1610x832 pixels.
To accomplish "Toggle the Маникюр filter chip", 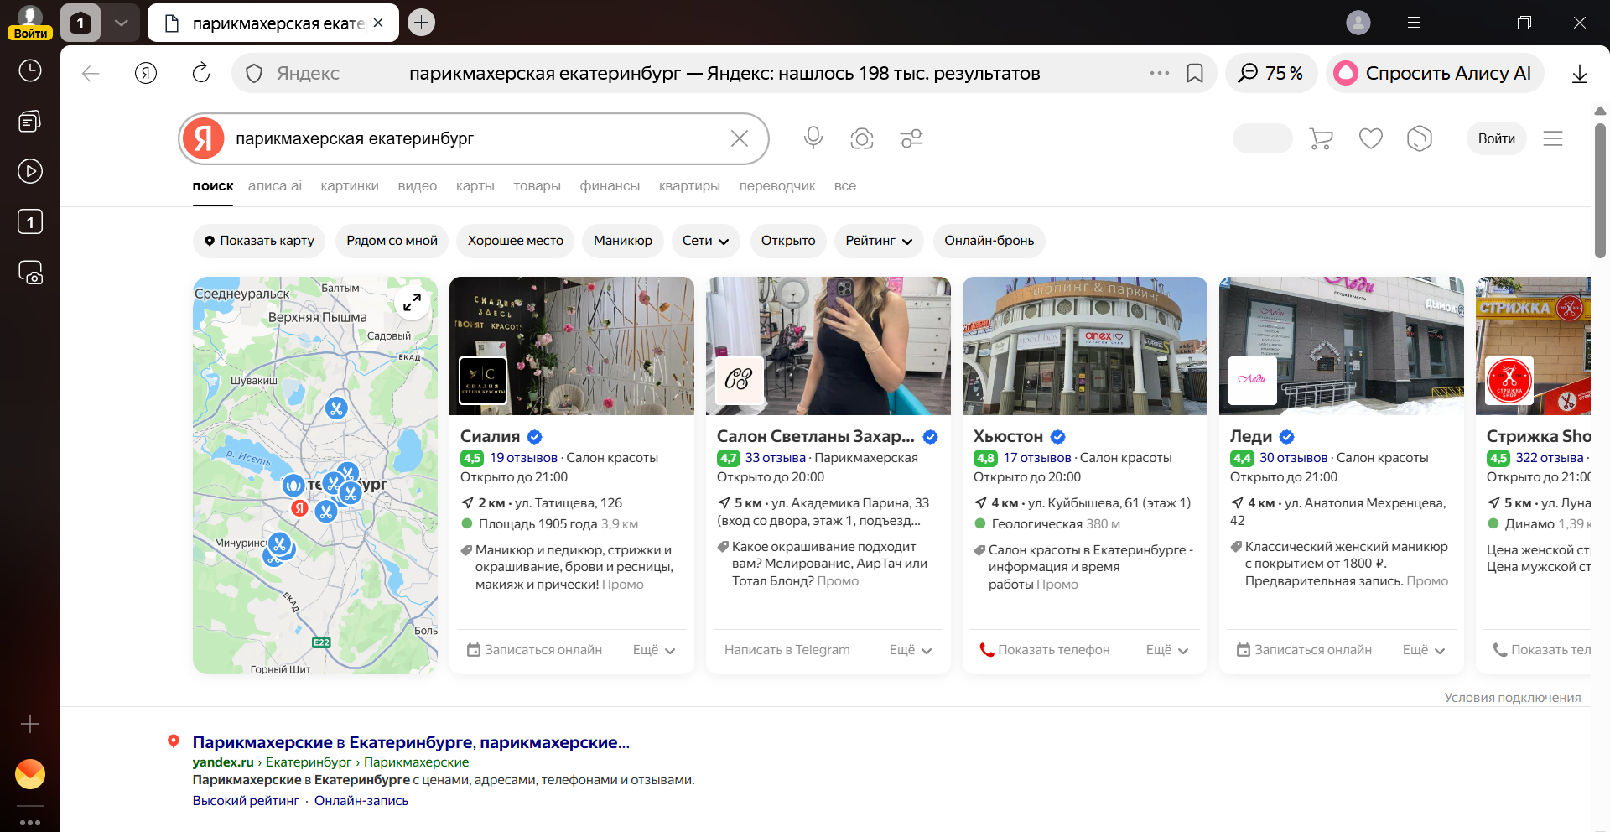I will tap(622, 241).
